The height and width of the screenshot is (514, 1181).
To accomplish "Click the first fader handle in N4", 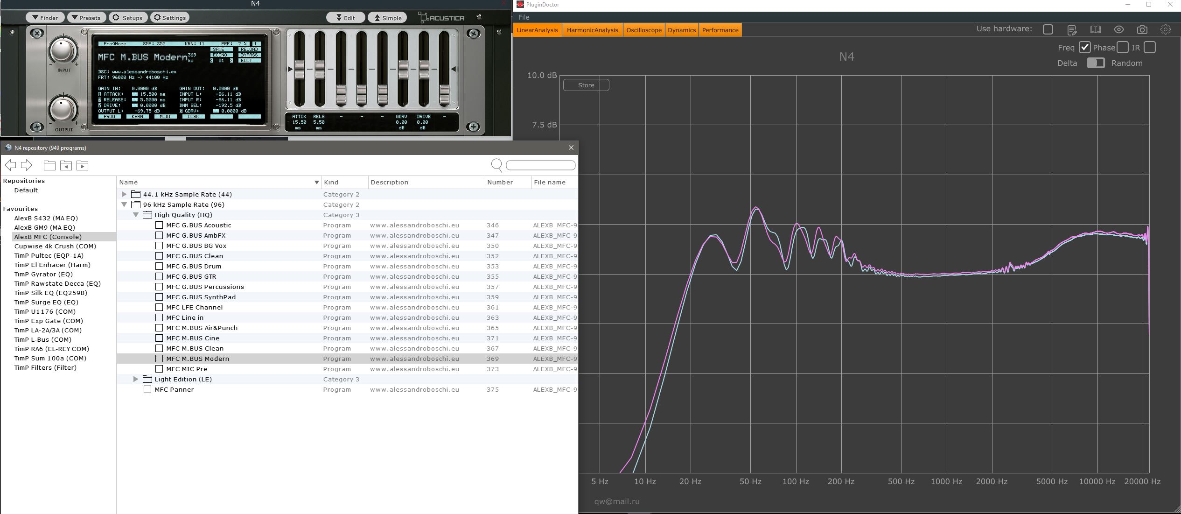I will coord(299,70).
